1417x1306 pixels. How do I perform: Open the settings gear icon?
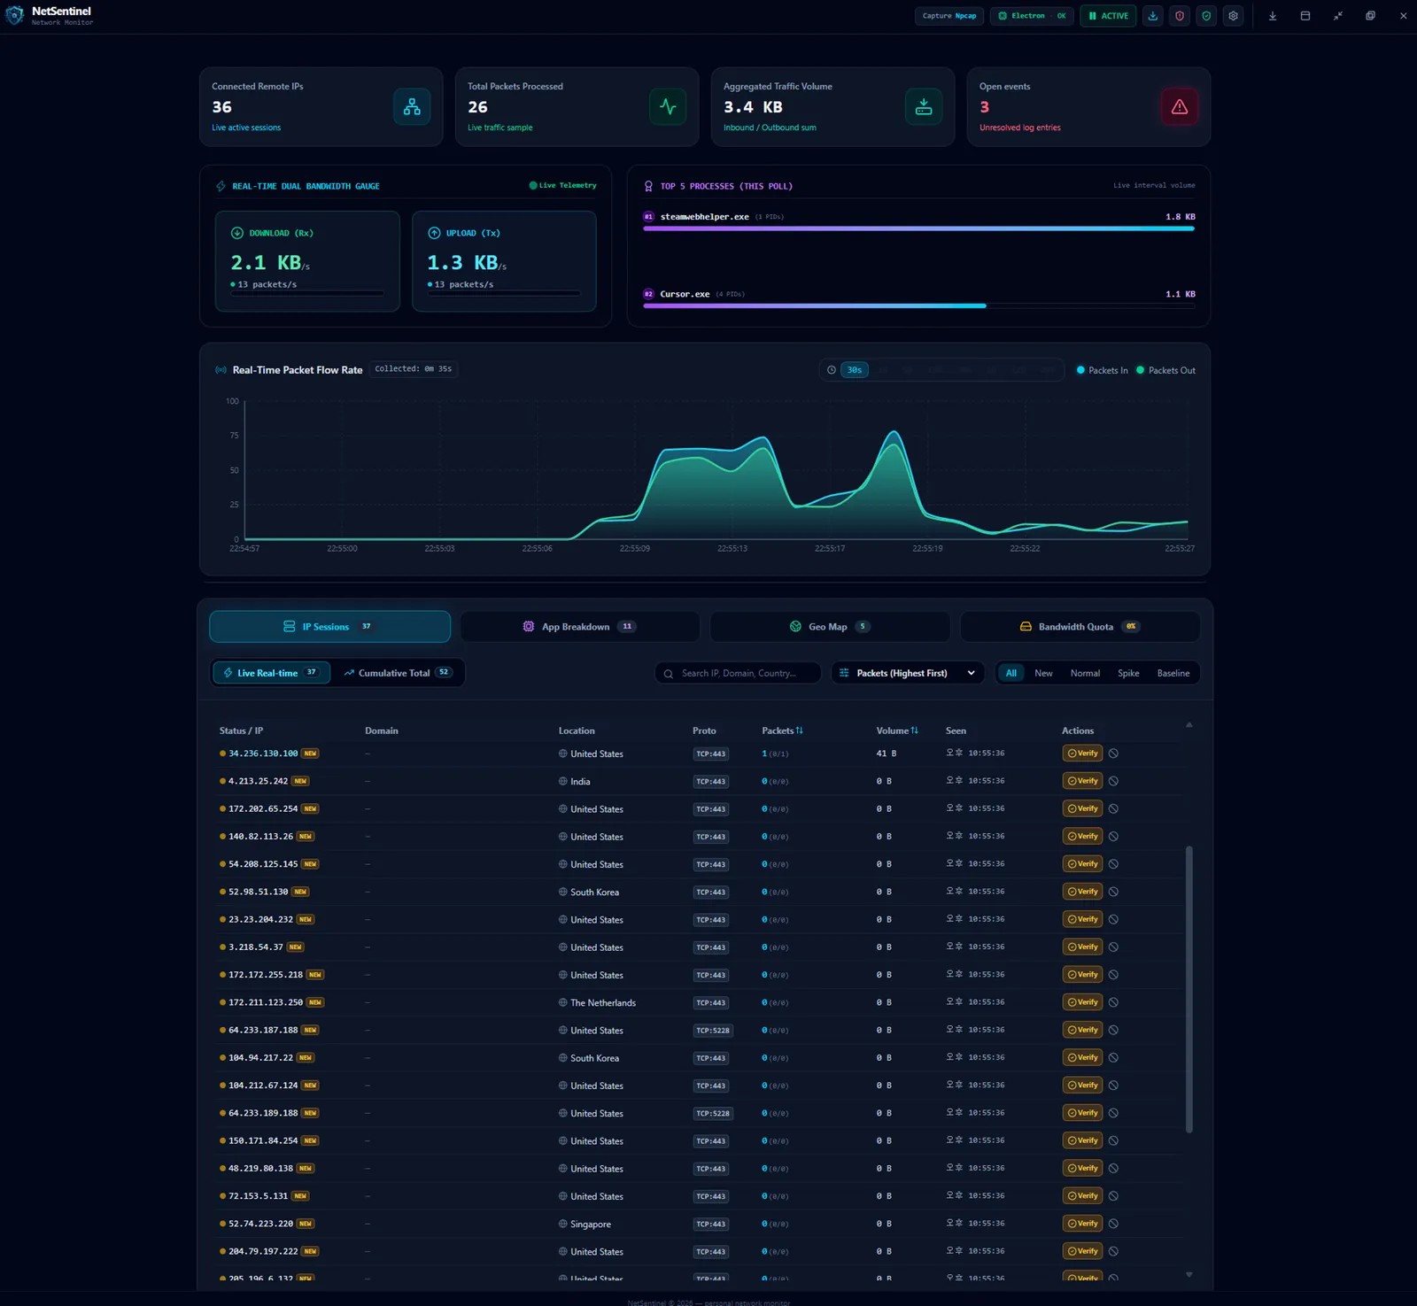pos(1233,16)
